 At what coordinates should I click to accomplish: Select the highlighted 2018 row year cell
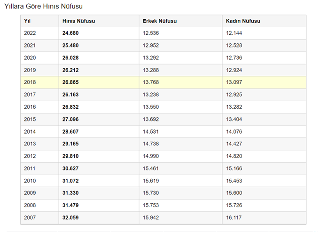click(x=30, y=82)
